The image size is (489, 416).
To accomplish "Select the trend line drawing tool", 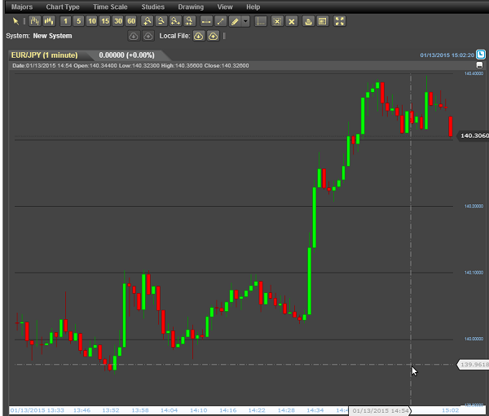I will (x=221, y=21).
